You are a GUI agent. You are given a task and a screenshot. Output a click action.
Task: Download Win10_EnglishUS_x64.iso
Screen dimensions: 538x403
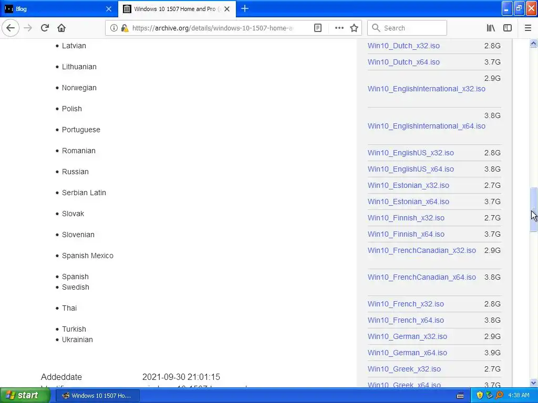click(411, 169)
